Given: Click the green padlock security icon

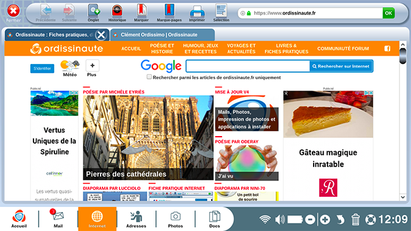Looking at the screenshot, I should pyautogui.click(x=248, y=13).
